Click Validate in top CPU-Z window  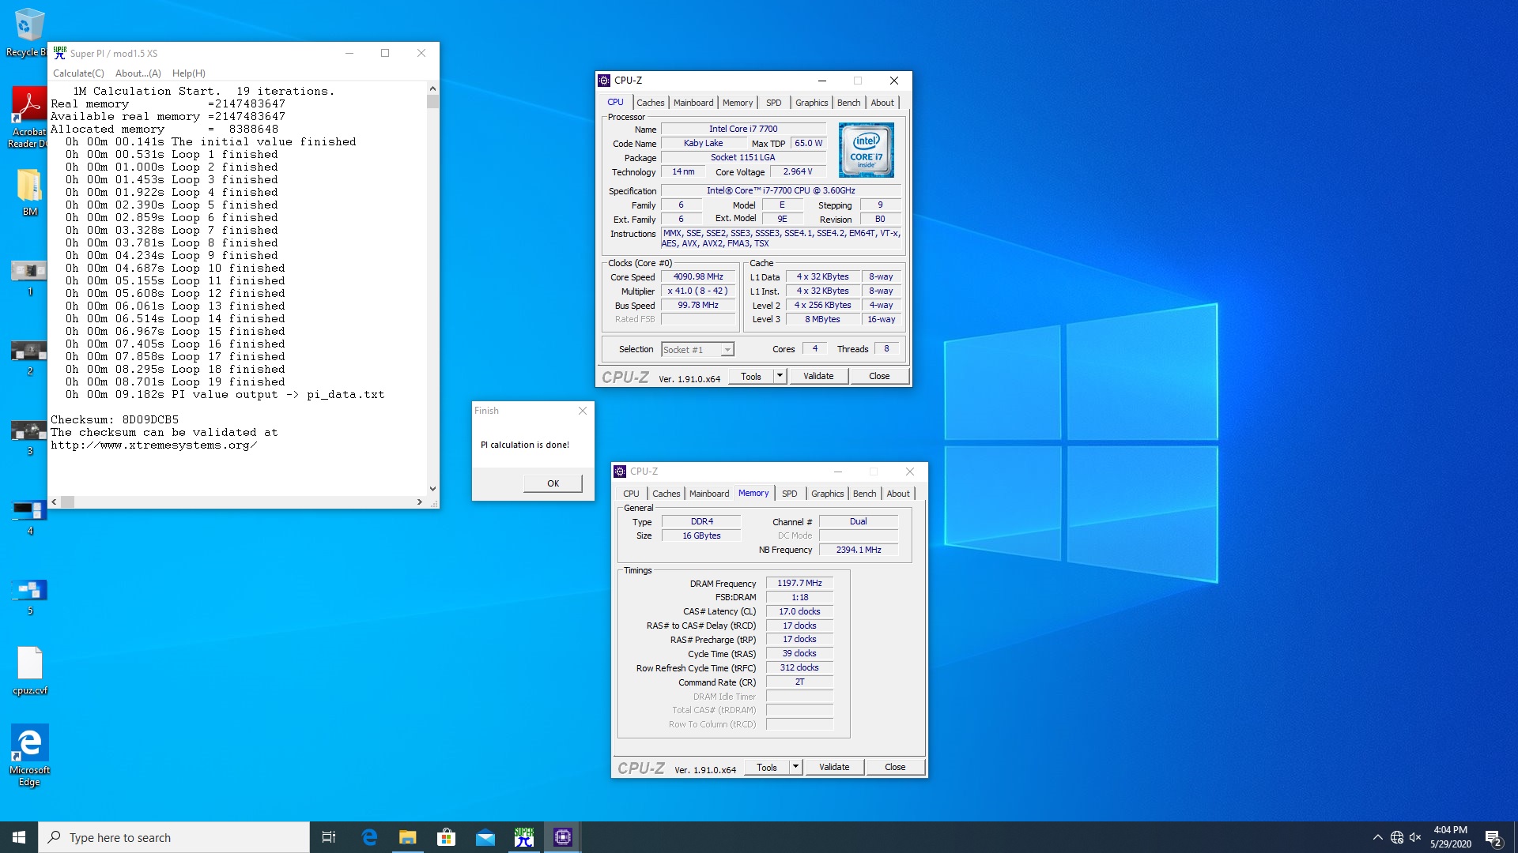pos(818,377)
